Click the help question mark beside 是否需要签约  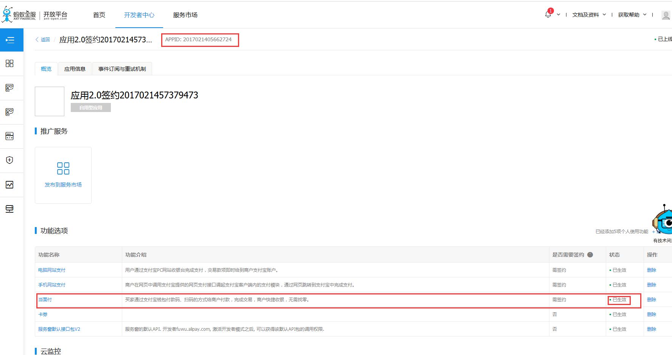pos(590,255)
